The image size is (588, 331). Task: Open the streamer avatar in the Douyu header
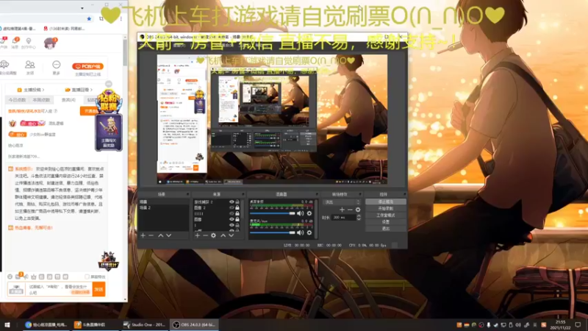point(49,43)
